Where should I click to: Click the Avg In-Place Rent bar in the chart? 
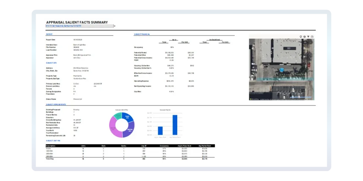tap(160, 131)
